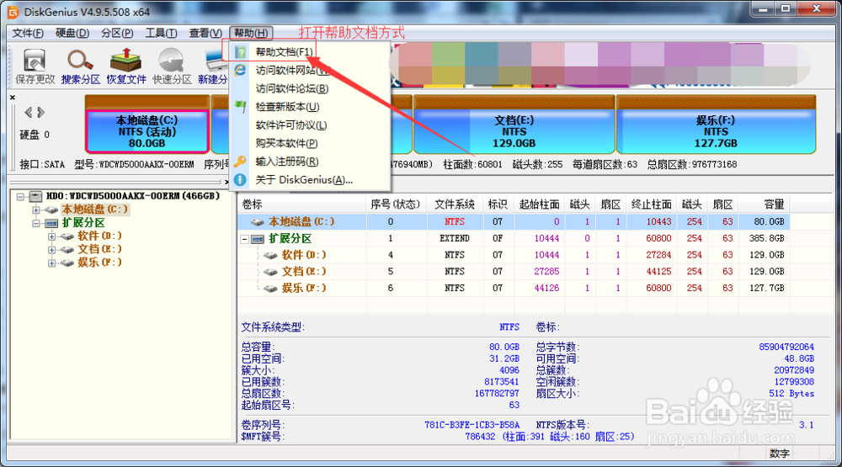Select 软件(D:) row in partition table

coord(514,255)
